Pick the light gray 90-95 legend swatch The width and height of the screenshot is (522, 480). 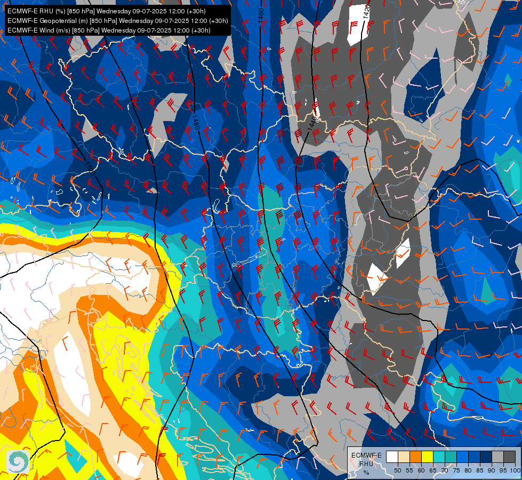497,457
